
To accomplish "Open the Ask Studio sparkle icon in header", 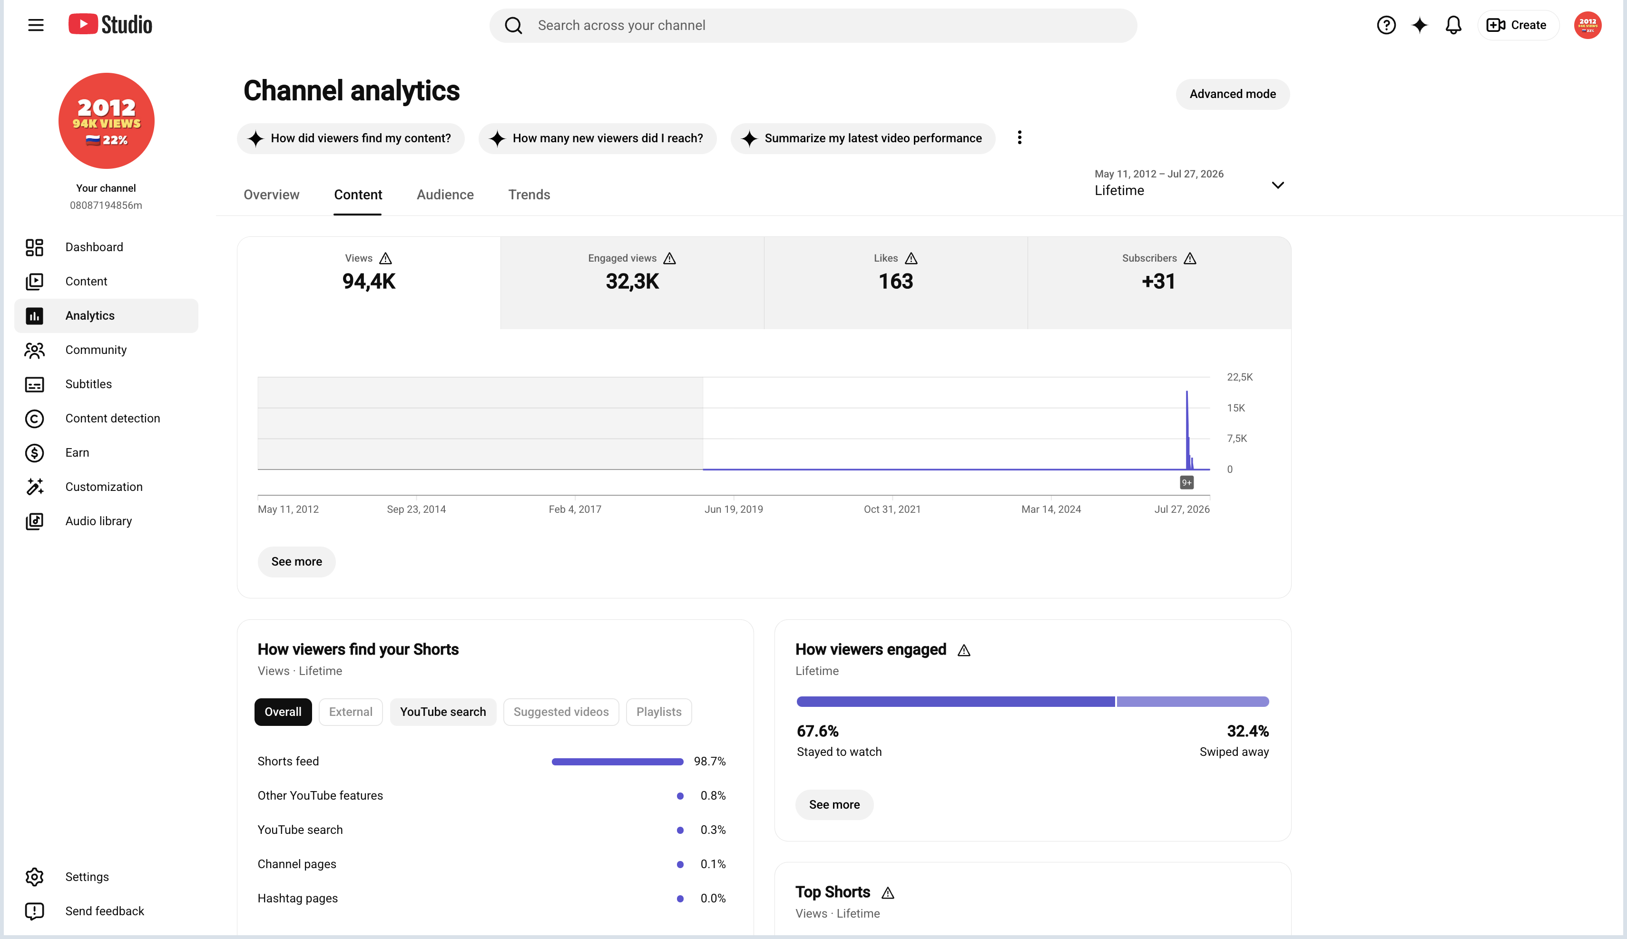I will point(1420,25).
